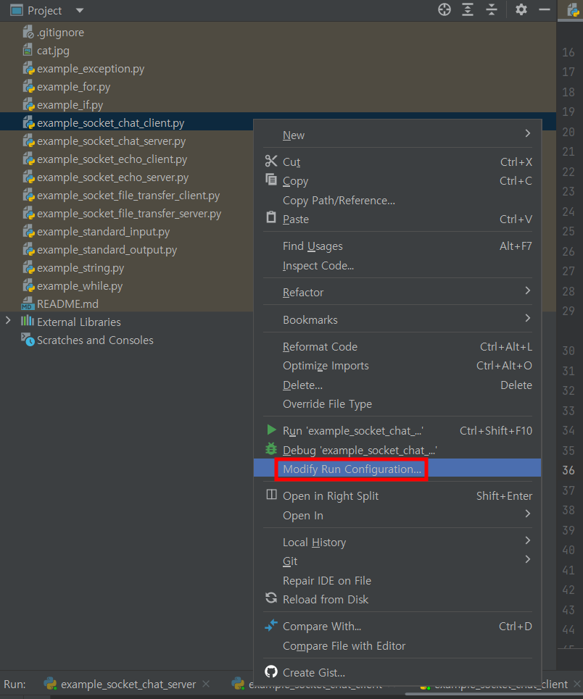The image size is (583, 699).
Task: Select example_socket_chat_client.py file
Action: (111, 123)
